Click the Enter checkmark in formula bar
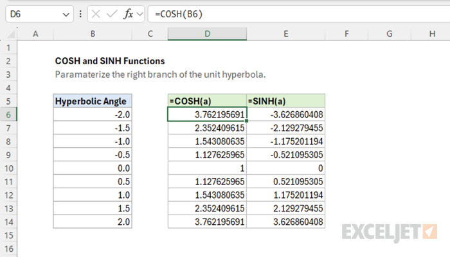Image resolution: width=450 pixels, height=257 pixels. (112, 13)
